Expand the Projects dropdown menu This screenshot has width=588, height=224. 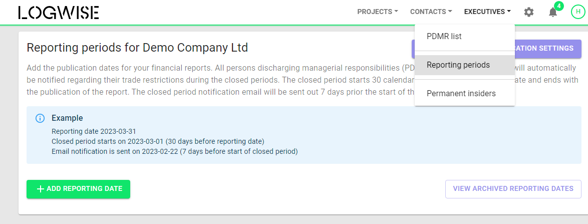(x=378, y=12)
